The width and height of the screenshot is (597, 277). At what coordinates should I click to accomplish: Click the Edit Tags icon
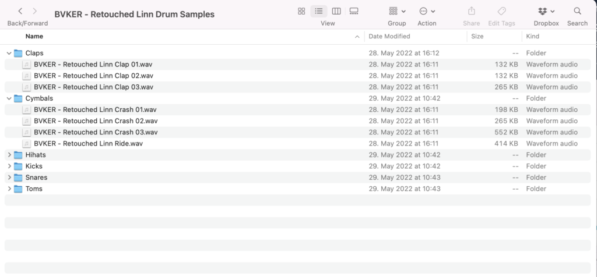[x=501, y=11]
